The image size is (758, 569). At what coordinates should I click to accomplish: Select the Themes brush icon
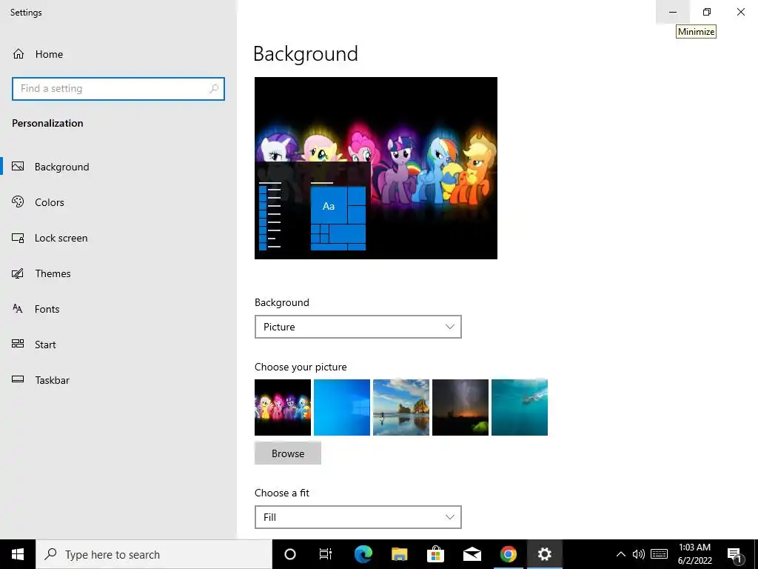[18, 273]
